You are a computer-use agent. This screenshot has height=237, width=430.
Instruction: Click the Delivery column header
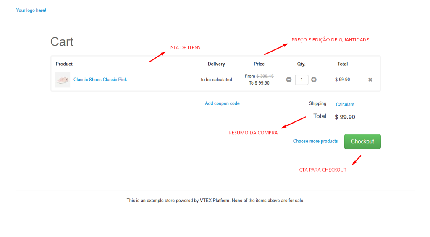[216, 64]
